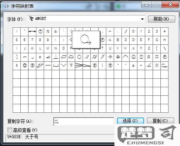The height and width of the screenshot is (146, 180).
Task: Select the countersink V-shaped symbol
Action: point(63,65)
